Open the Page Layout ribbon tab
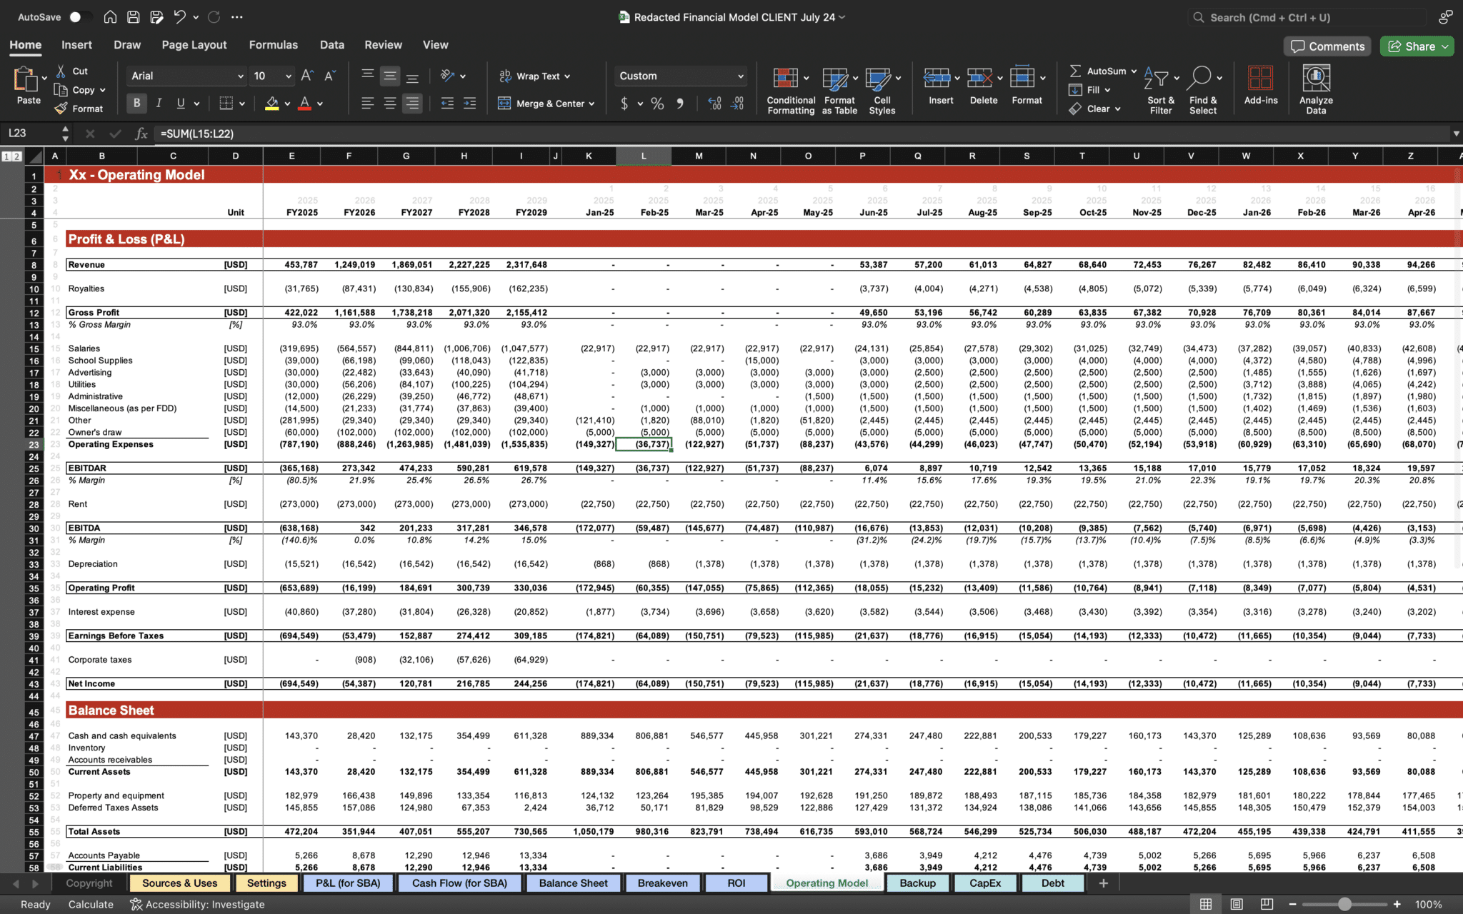This screenshot has height=914, width=1463. 194,44
